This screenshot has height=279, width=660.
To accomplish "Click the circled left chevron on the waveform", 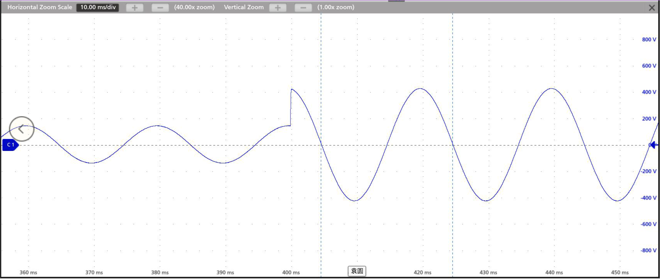I will point(22,129).
